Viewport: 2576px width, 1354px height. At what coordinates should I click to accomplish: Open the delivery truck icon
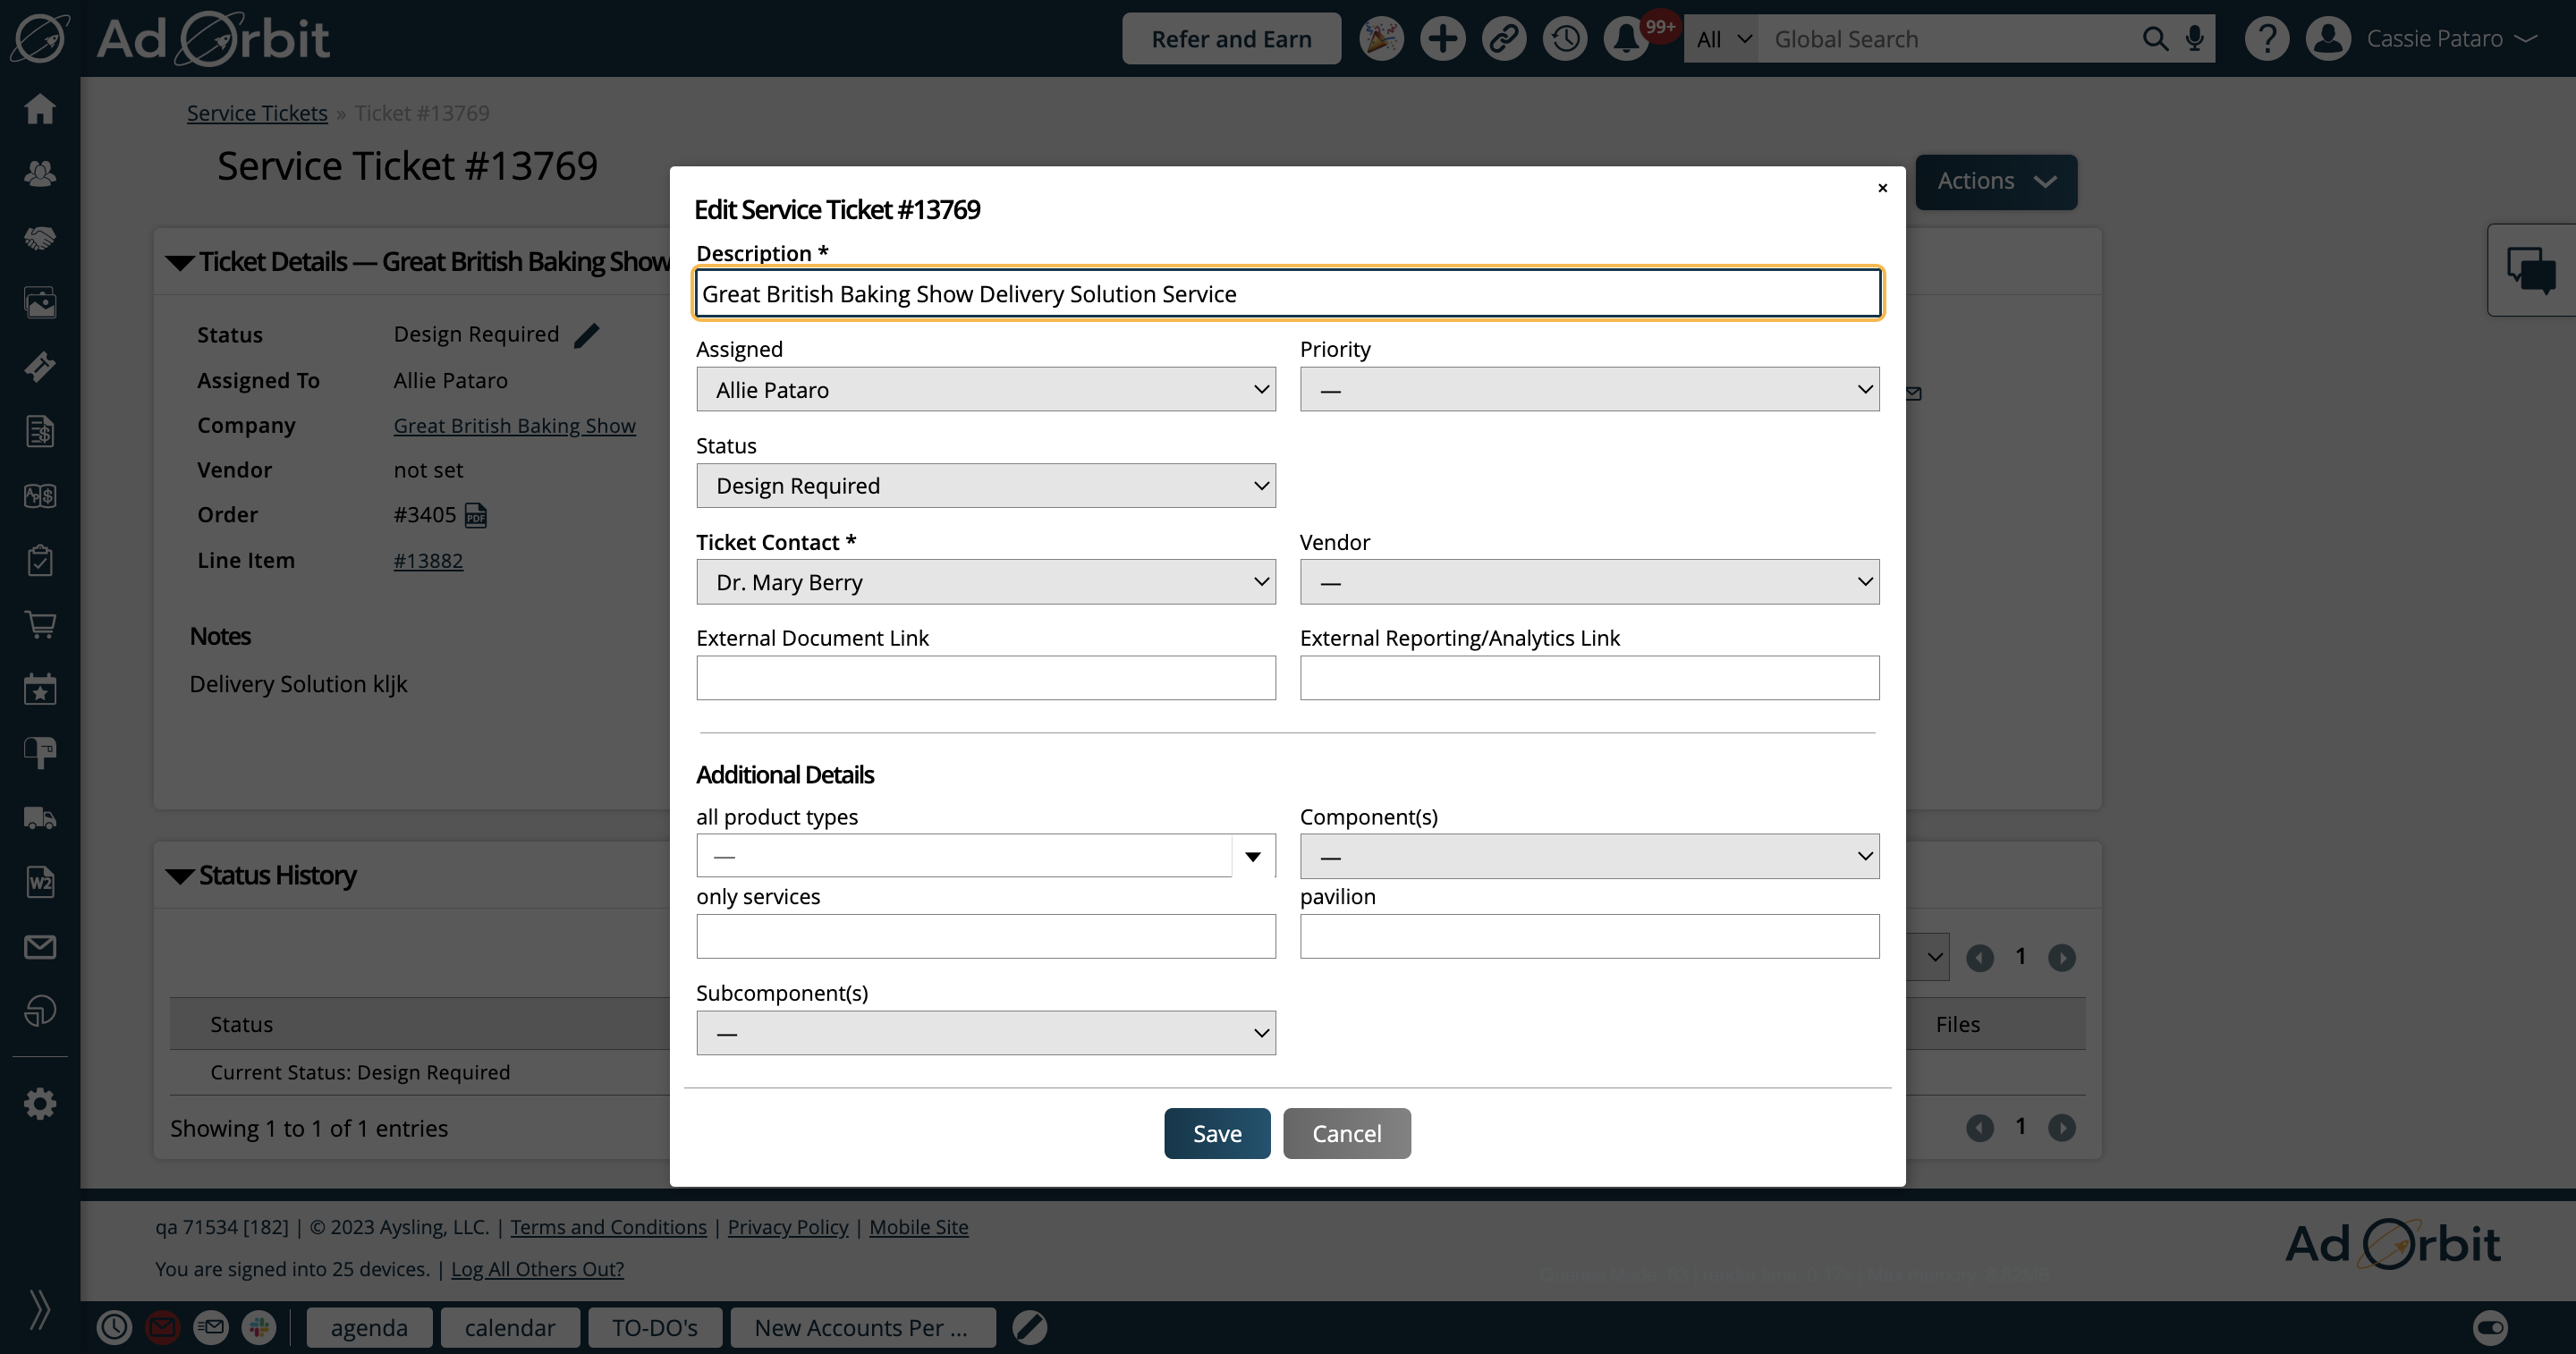point(40,818)
